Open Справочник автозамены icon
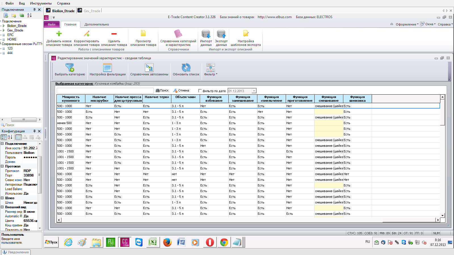 (x=149, y=67)
